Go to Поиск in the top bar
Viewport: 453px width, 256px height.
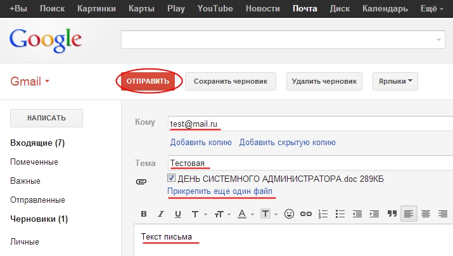click(53, 9)
